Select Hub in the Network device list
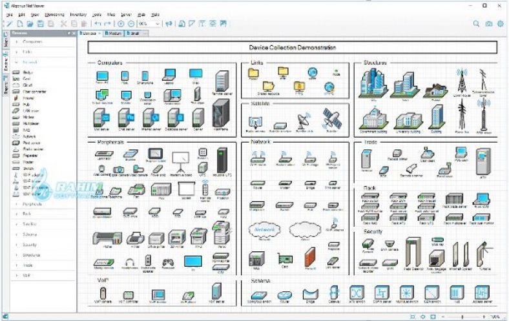509x321 pixels. [x=26, y=105]
